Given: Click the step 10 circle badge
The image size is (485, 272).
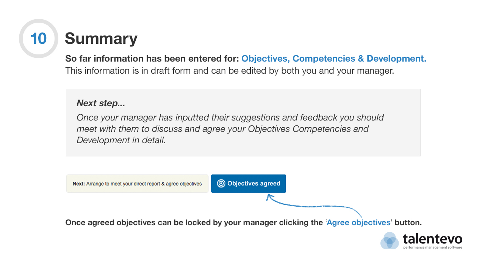Looking at the screenshot, I should coord(39,39).
